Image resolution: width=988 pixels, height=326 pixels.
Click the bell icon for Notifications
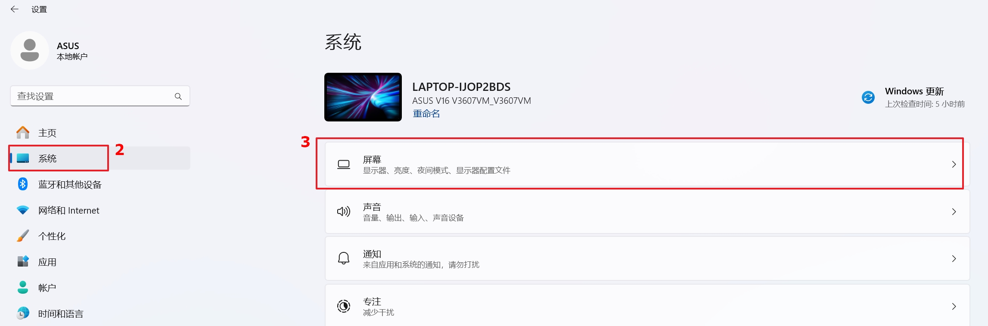click(x=344, y=258)
